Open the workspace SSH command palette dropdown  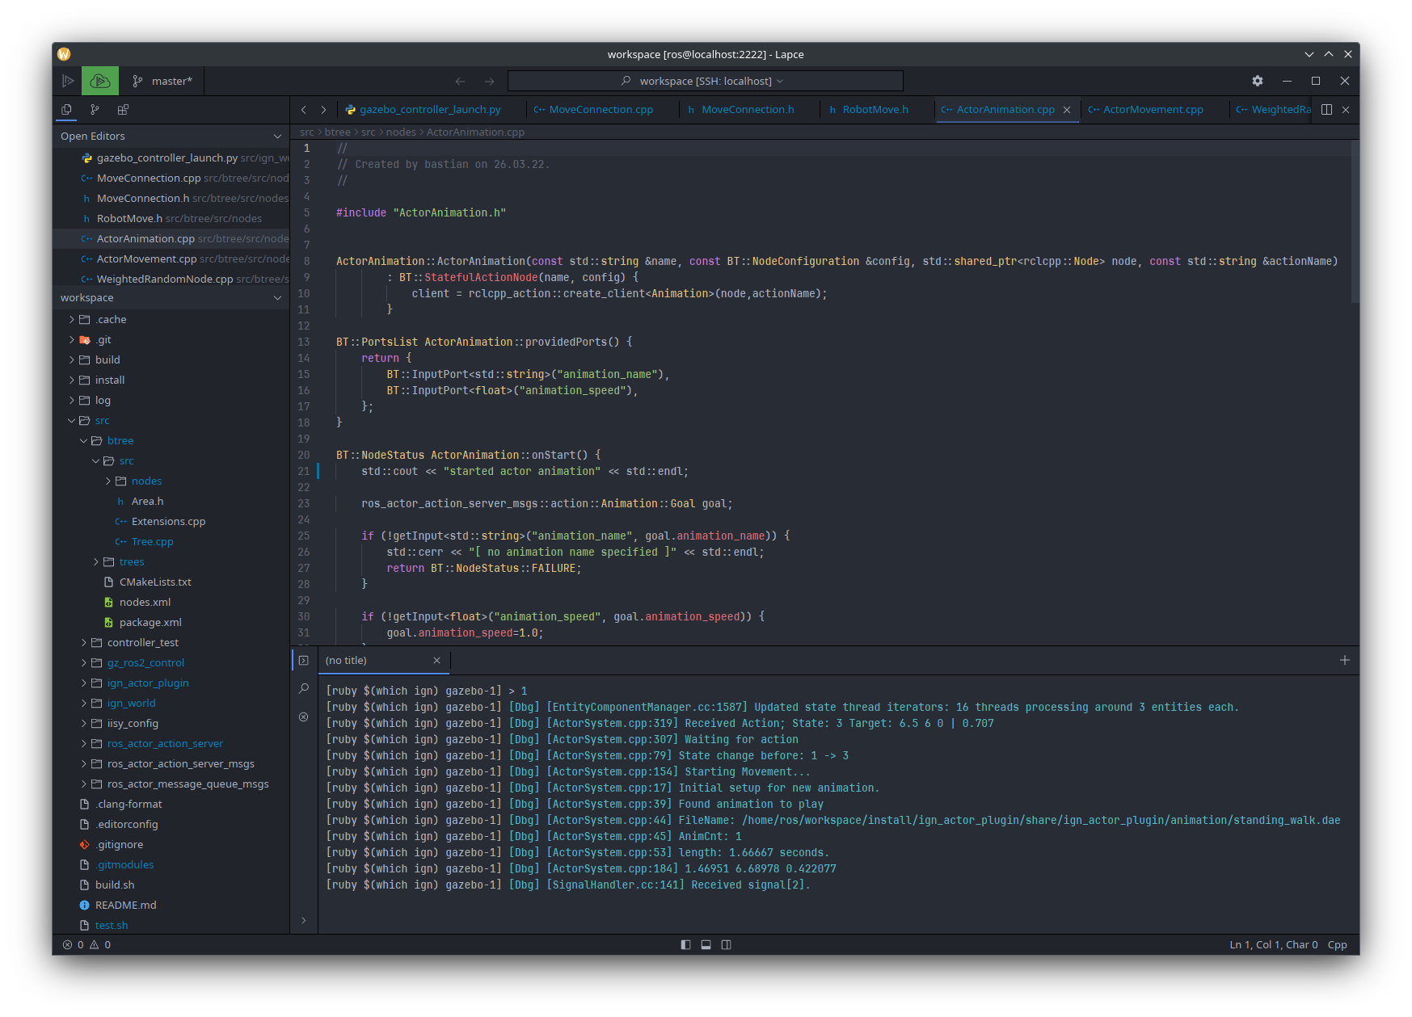point(705,81)
